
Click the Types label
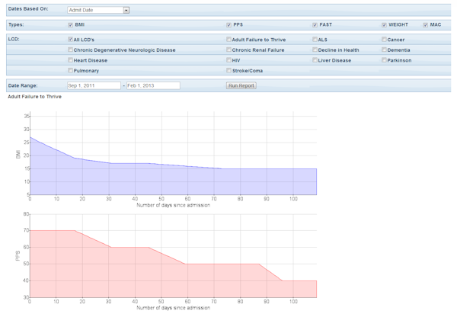pos(16,25)
